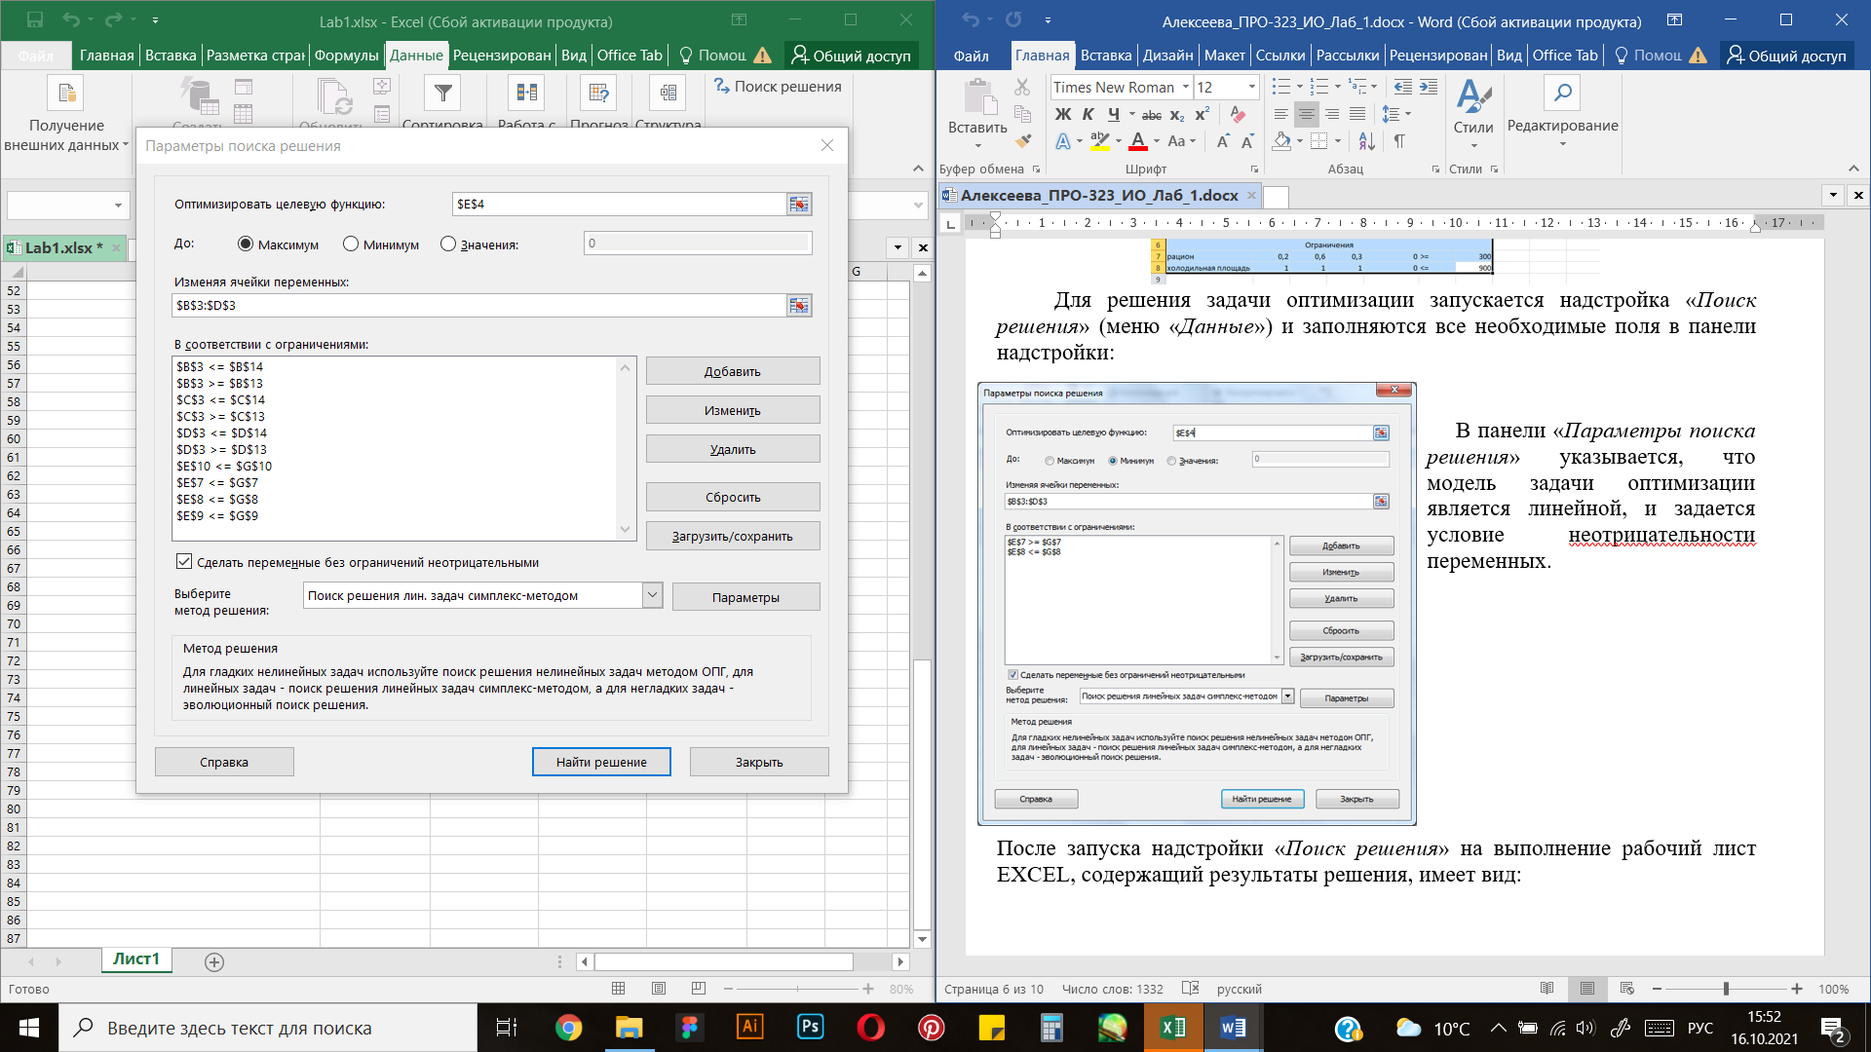
Task: Pick the variable cells range selector icon
Action: click(x=799, y=306)
